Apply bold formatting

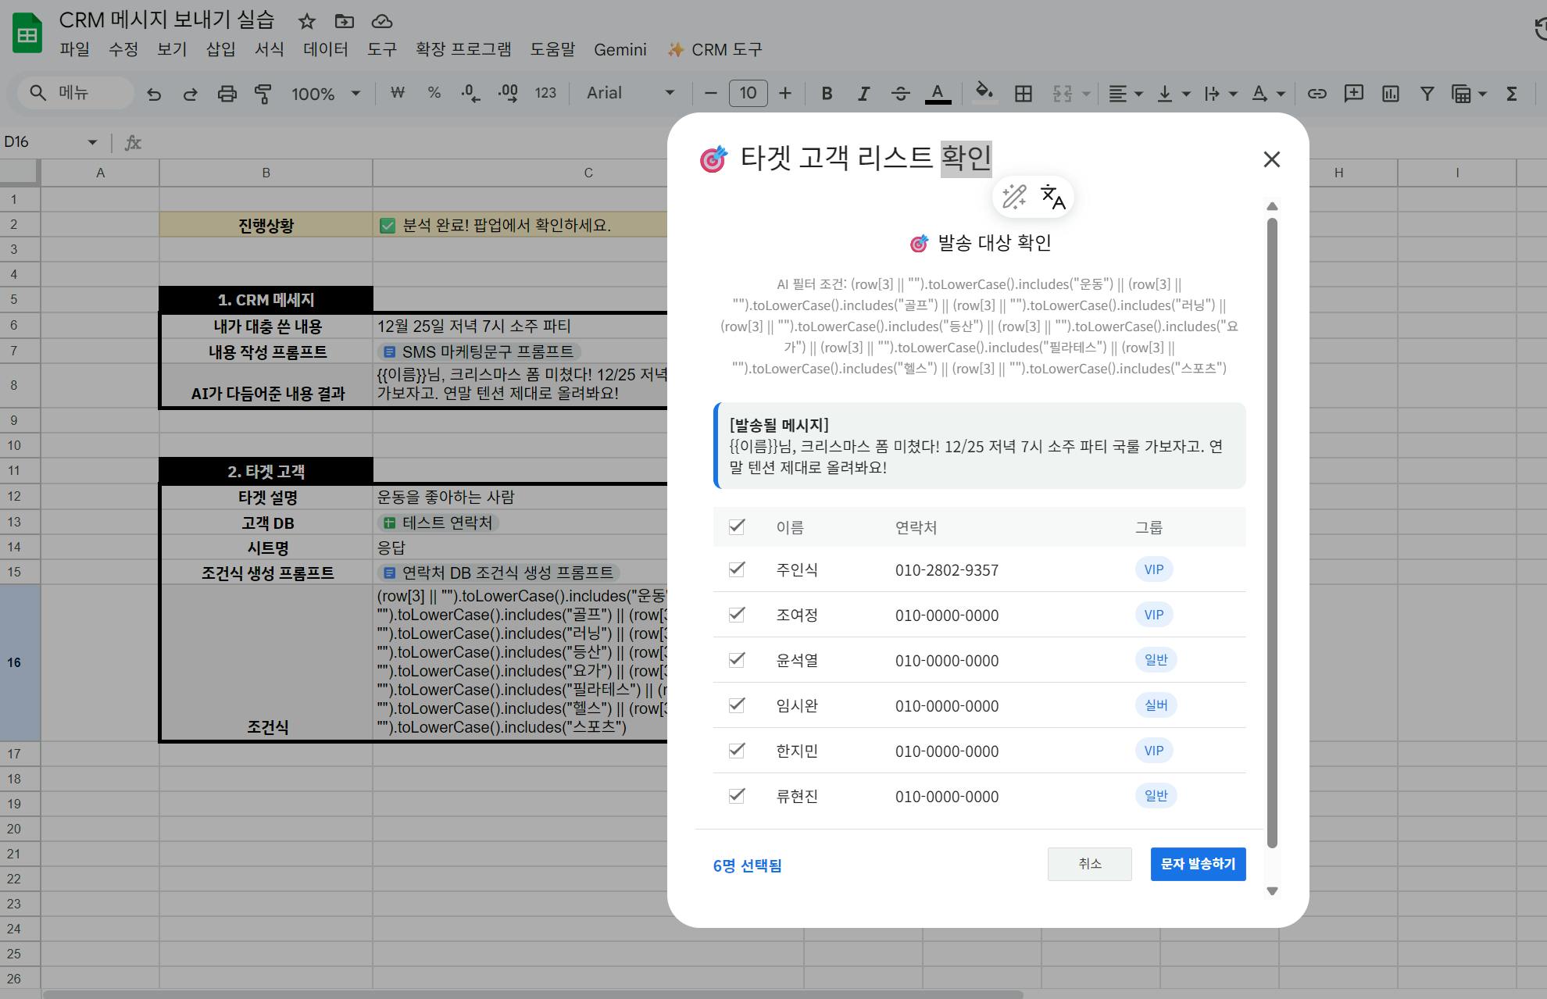(826, 93)
